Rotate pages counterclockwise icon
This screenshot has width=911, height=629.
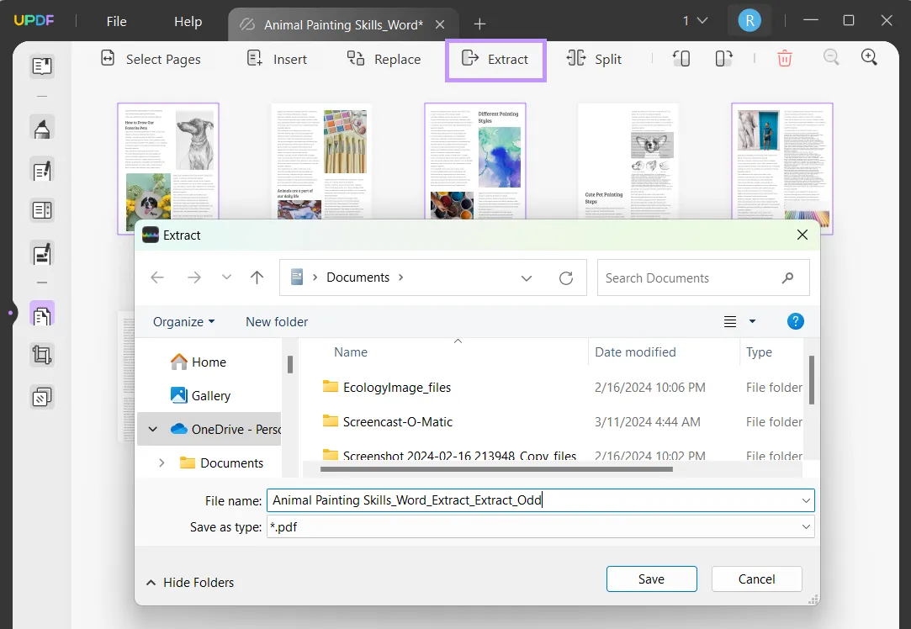tap(681, 59)
